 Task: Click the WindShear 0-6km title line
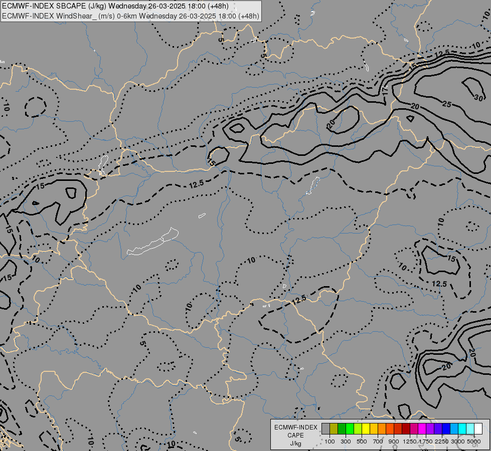[130, 16]
